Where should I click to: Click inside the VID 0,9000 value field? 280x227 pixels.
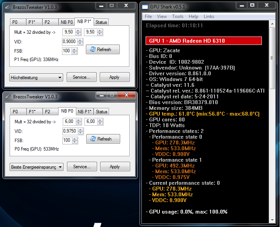point(70,41)
